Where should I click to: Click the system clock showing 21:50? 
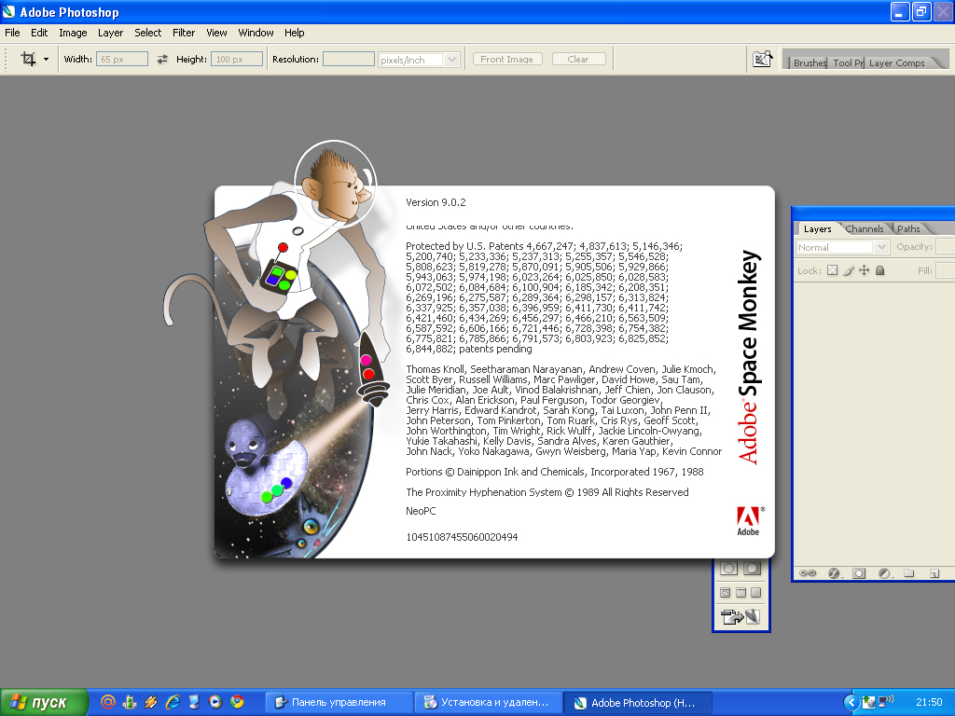929,703
